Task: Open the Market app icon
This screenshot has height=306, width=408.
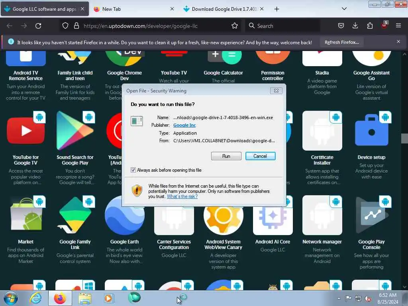Action: click(26, 216)
